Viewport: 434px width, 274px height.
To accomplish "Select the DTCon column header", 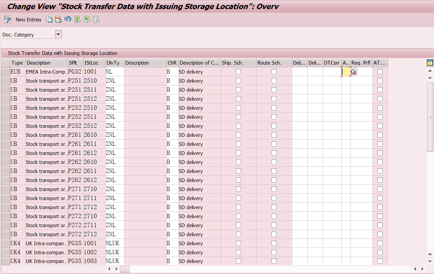I will point(332,63).
